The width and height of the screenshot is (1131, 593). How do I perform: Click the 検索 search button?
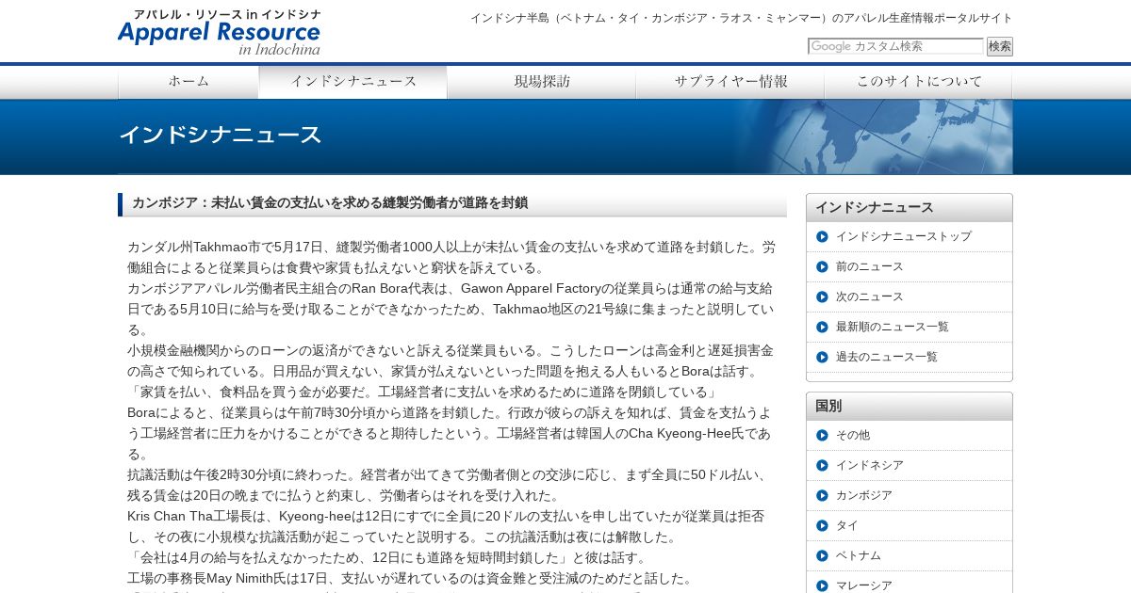1000,46
